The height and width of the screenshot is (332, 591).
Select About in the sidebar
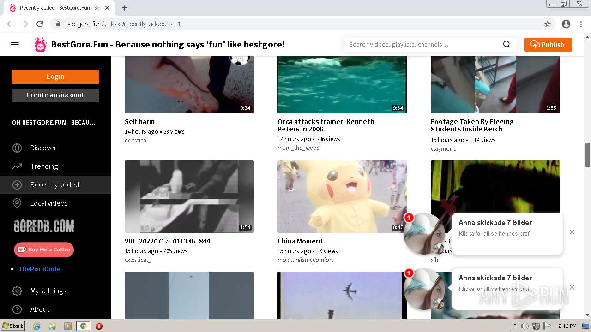coord(40,309)
